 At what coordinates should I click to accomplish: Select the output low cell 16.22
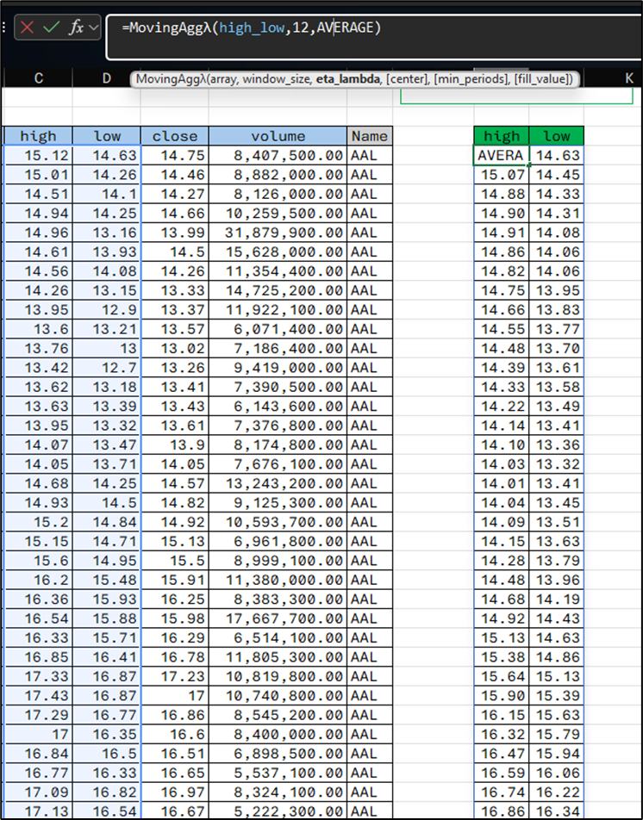tap(556, 792)
